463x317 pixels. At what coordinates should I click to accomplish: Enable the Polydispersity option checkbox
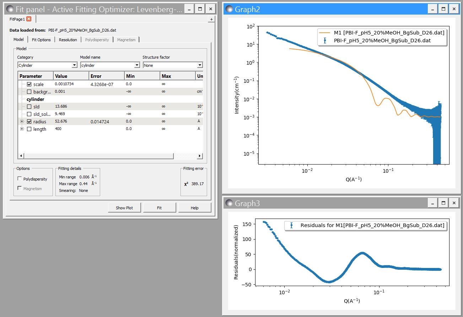tap(19, 179)
